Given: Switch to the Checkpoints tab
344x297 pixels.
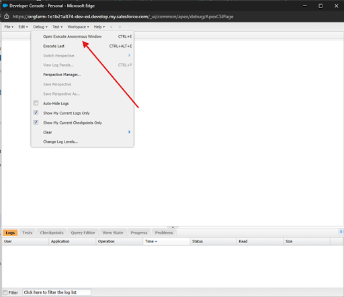Looking at the screenshot, I should [52, 232].
